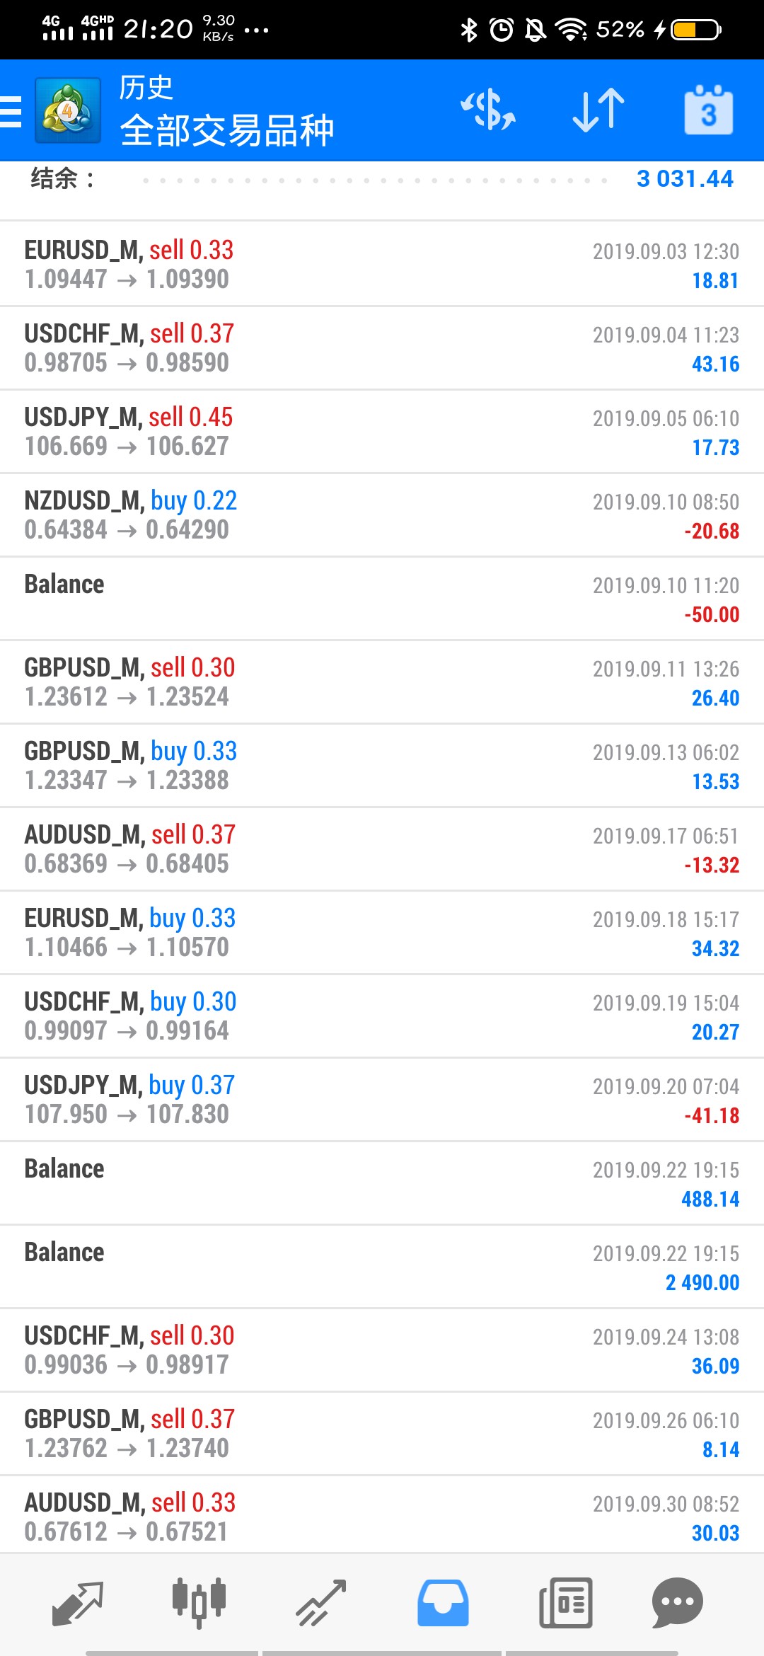Go to the Trade tab
The width and height of the screenshot is (764, 1656).
click(x=320, y=1604)
